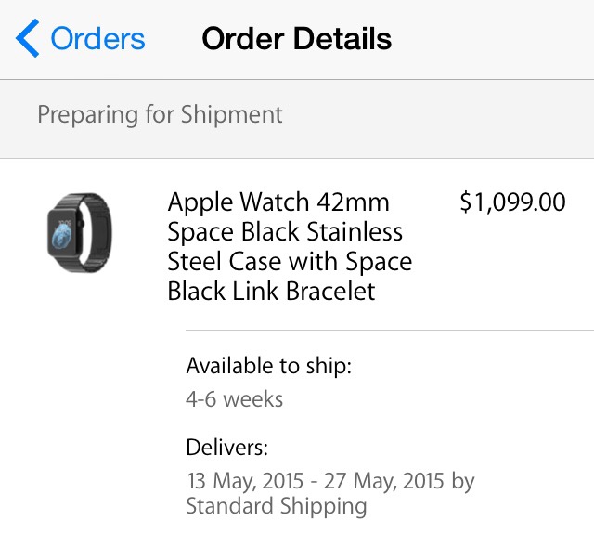
Task: Tap the Order Details title
Action: (296, 39)
